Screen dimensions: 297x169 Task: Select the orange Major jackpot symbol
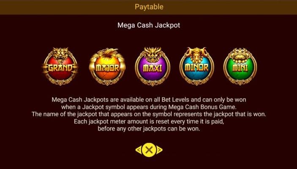pyautogui.click(x=107, y=67)
